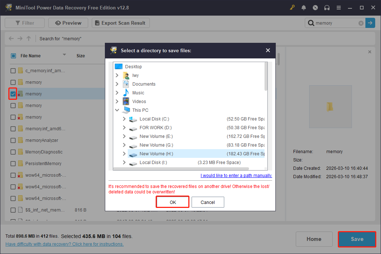Click OK to confirm the save location
The height and width of the screenshot is (254, 381).
(172, 202)
